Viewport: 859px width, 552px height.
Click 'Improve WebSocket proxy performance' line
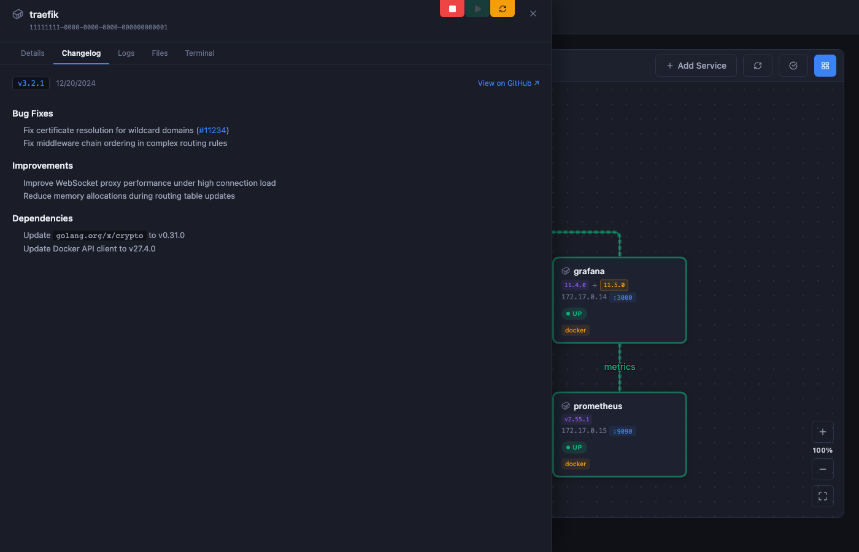tap(150, 183)
